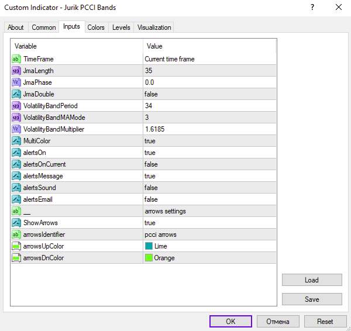The image size is (351, 331).
Task: Select the VolatilityBandMultiplier value field
Action: point(209,129)
